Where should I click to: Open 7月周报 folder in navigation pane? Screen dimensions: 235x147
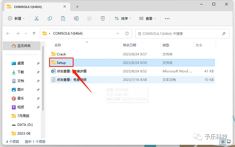[x=21, y=116]
